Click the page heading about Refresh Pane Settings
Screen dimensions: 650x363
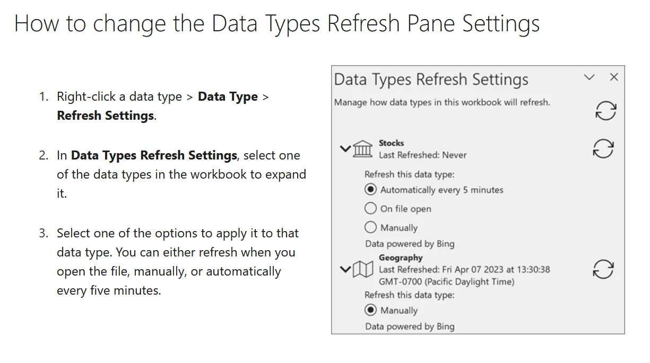(x=276, y=24)
